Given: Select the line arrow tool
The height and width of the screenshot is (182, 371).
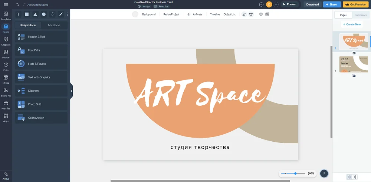Looking at the screenshot, I should pyautogui.click(x=52, y=14).
